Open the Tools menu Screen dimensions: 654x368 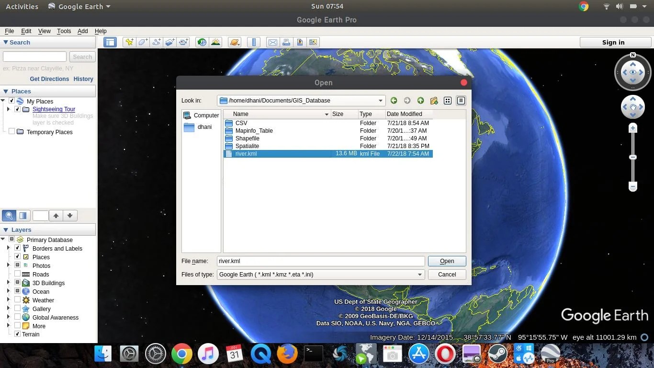coord(64,31)
